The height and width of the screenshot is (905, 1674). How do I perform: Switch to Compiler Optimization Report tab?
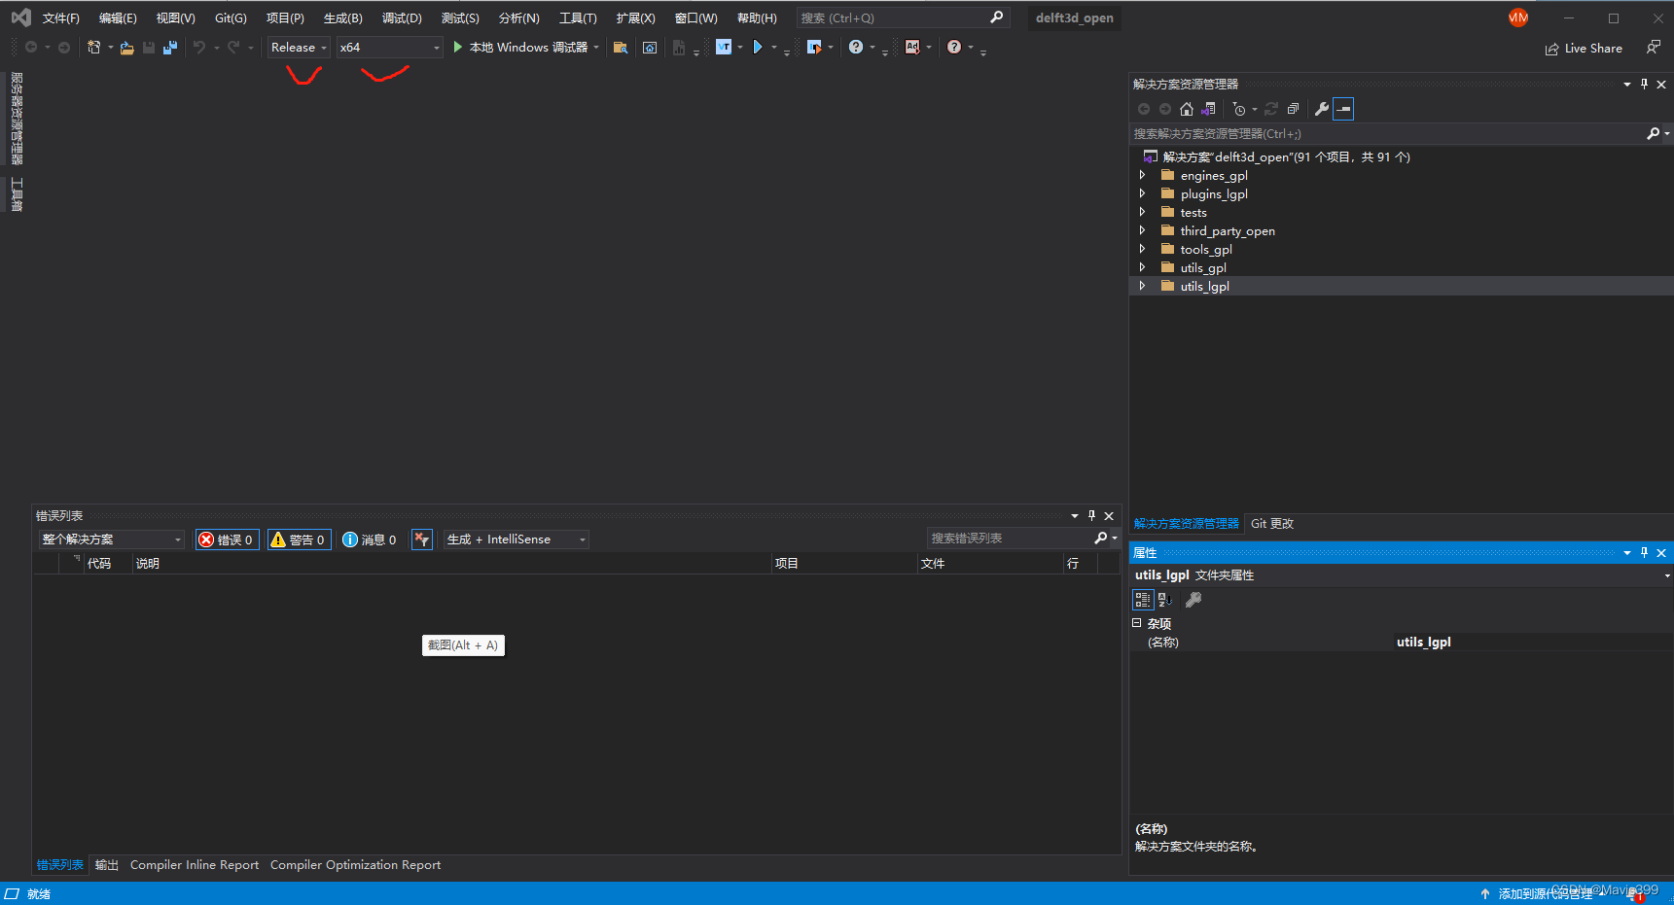point(355,865)
